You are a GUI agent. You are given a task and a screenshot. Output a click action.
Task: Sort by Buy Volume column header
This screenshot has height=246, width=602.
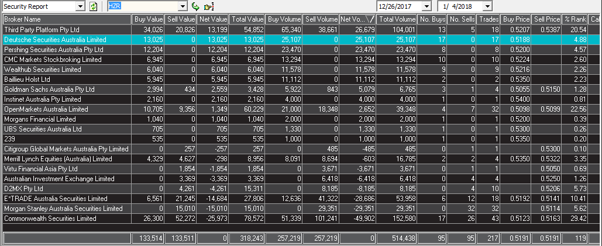click(x=283, y=19)
